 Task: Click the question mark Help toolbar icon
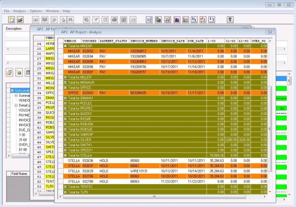(230, 20)
